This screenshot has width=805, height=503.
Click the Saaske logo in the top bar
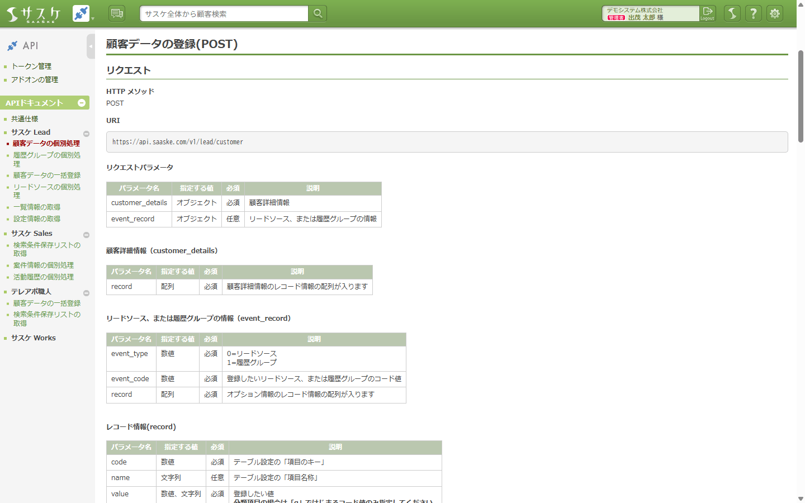pos(31,13)
